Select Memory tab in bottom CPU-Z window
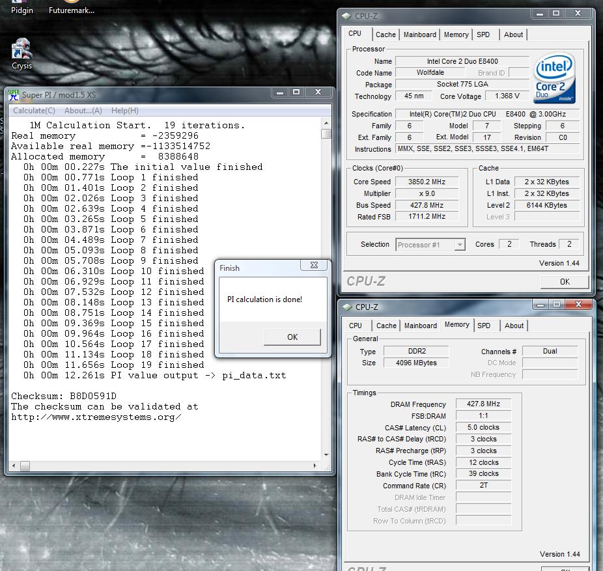The image size is (603, 571). coord(457,324)
